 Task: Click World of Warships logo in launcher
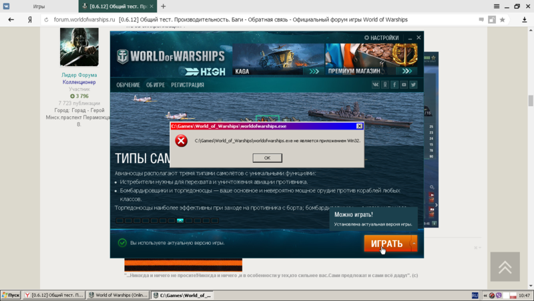click(x=170, y=57)
